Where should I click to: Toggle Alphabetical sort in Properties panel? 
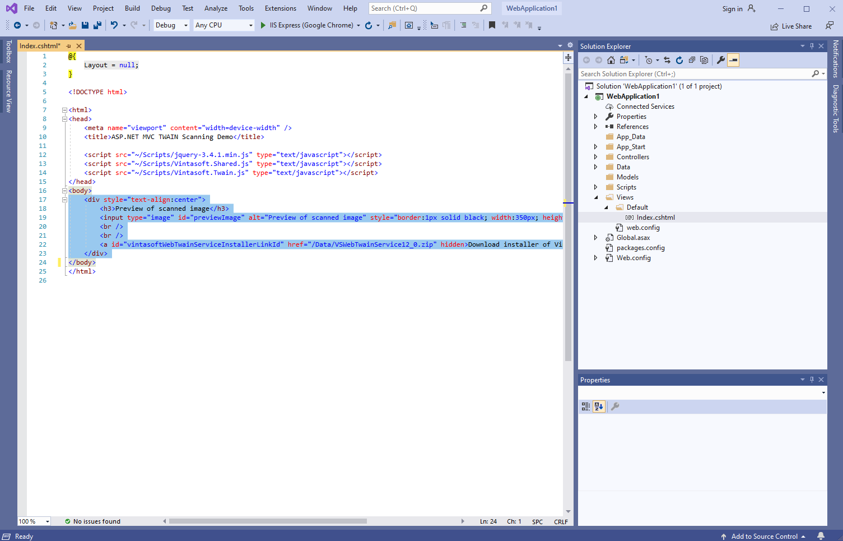[x=599, y=406]
